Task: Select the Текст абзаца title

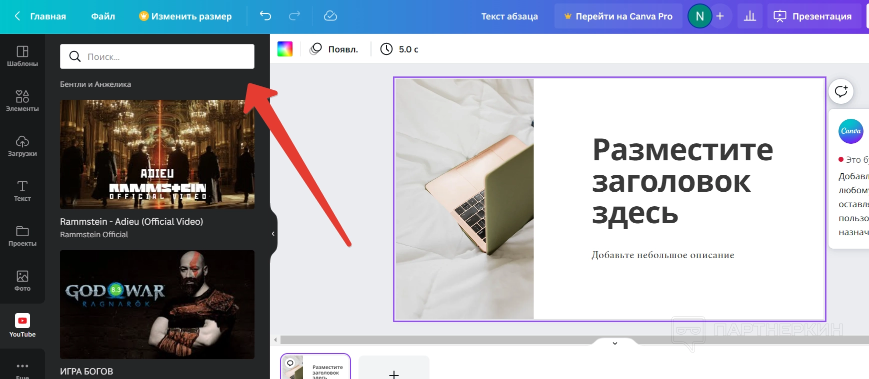Action: [509, 16]
